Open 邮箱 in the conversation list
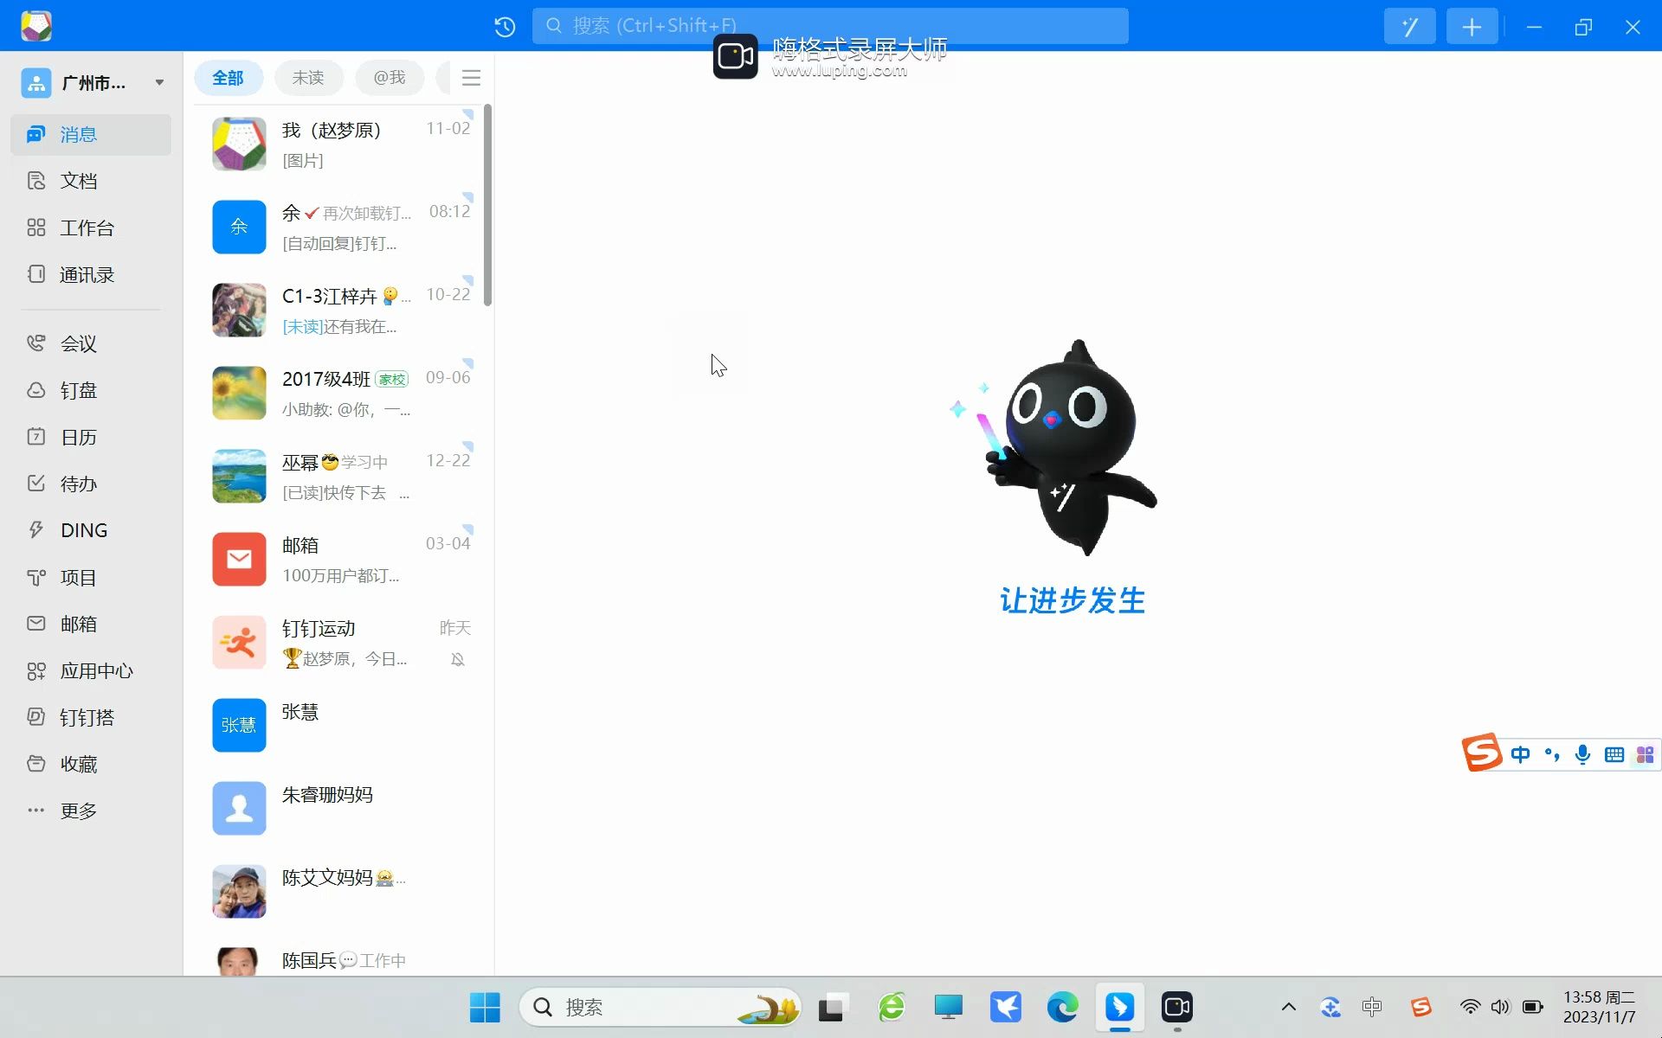The width and height of the screenshot is (1662, 1038). coord(340,560)
